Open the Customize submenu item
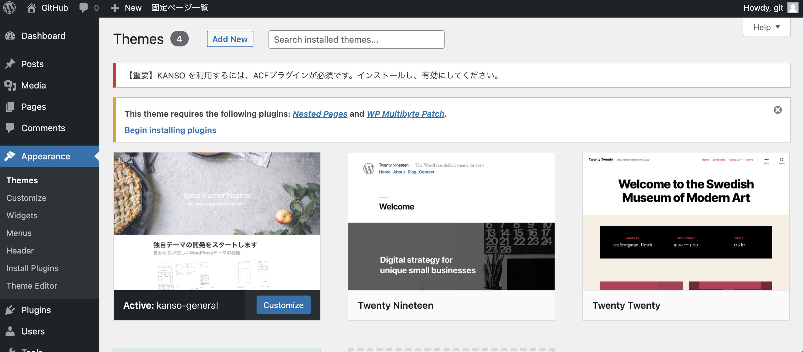This screenshot has width=803, height=352. [26, 198]
